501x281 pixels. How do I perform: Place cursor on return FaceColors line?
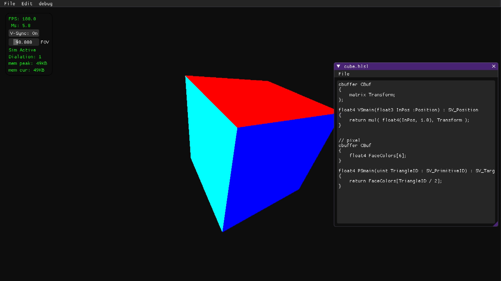pos(395,181)
